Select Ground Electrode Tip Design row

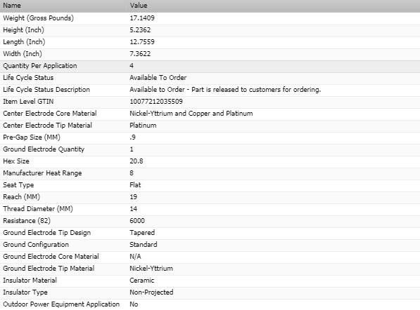pos(210,233)
